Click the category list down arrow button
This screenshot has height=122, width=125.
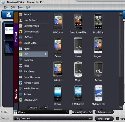pos(46,108)
